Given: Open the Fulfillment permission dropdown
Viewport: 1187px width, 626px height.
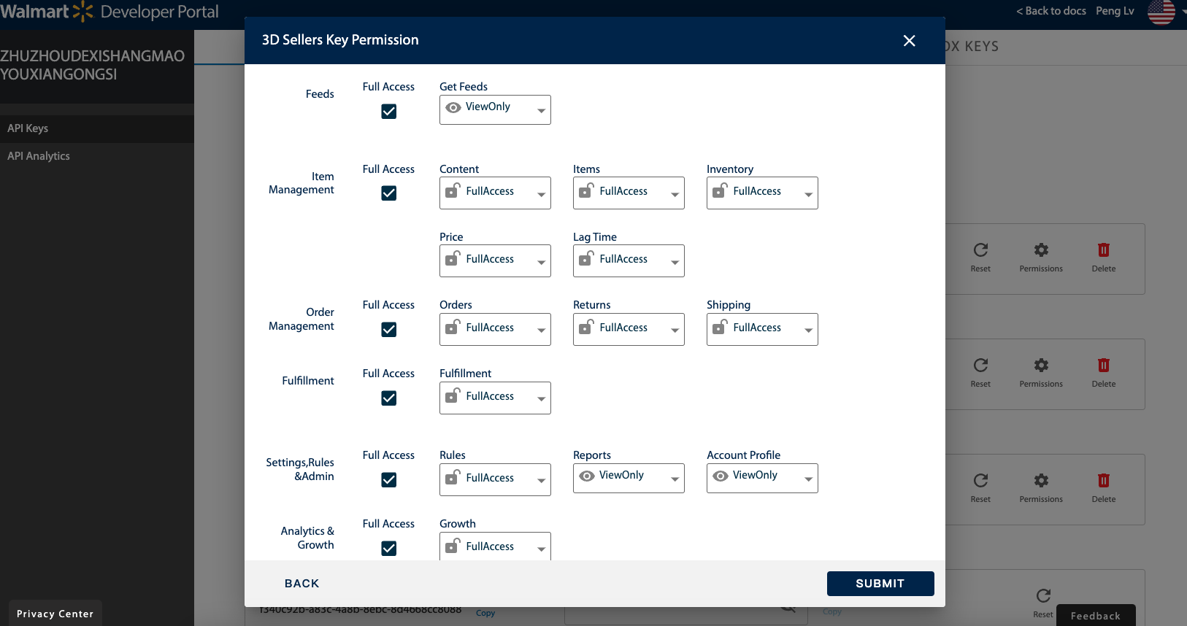Looking at the screenshot, I should point(495,398).
